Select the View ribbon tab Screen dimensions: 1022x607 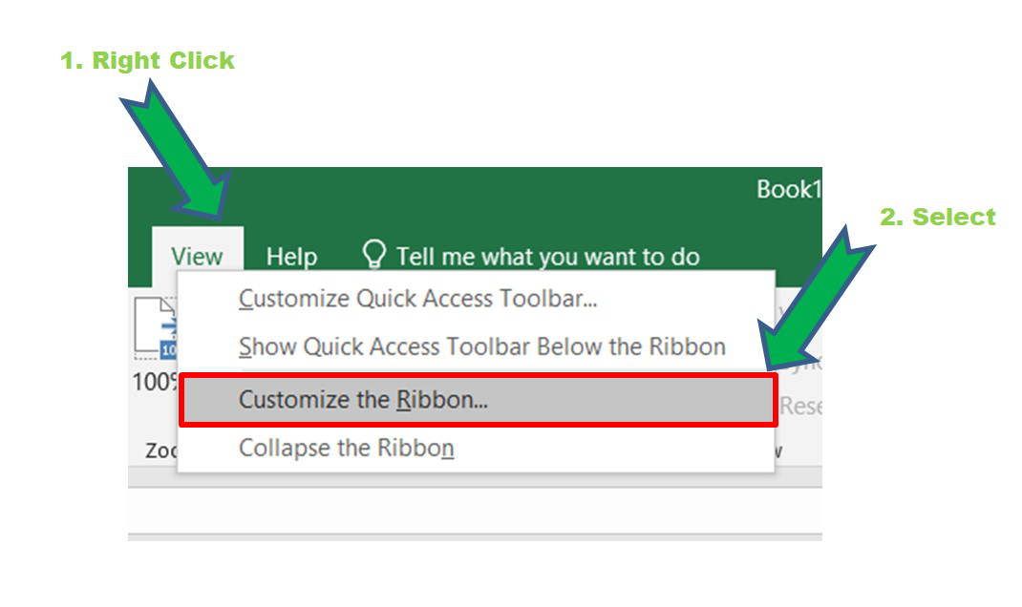197,257
